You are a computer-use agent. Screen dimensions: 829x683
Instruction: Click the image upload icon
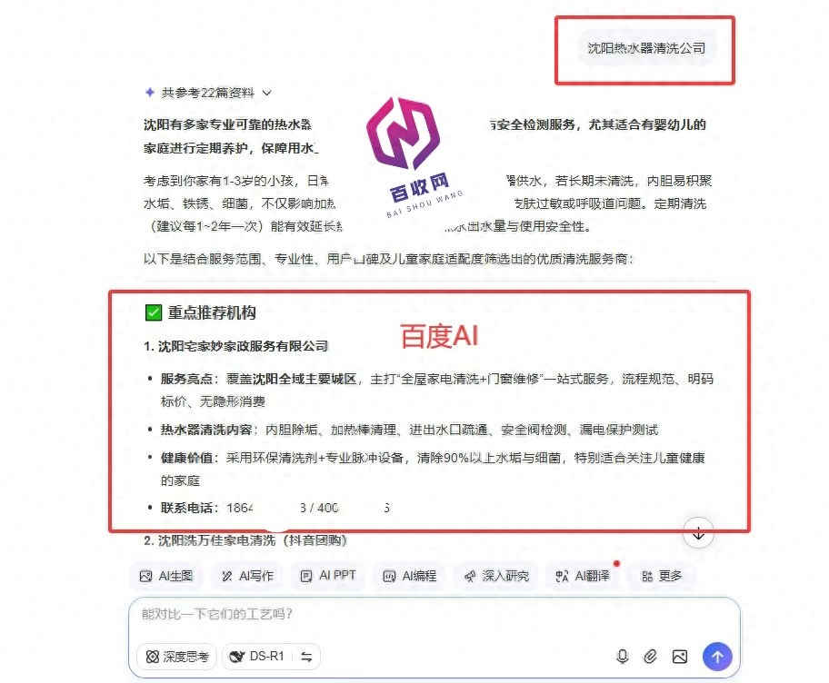pos(679,657)
